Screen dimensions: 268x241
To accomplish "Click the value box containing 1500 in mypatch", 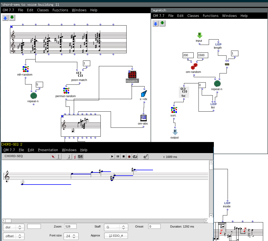I will click(203, 55).
